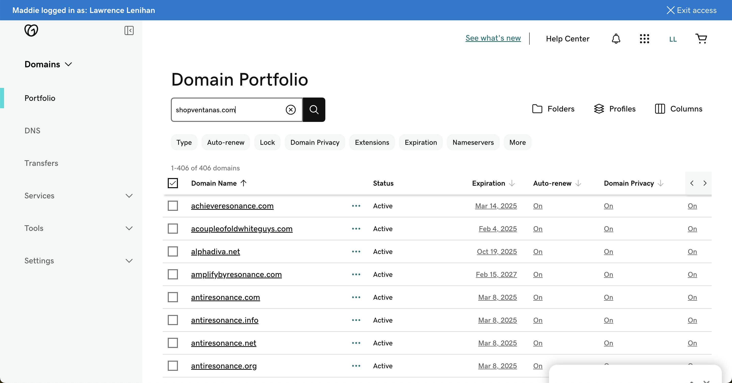732x383 pixels.
Task: Show next table columns arrow
Action: tap(705, 183)
